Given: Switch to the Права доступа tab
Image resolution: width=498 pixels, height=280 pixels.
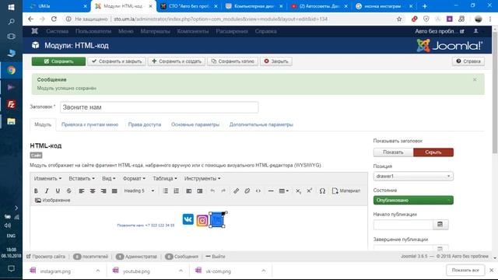Looking at the screenshot, I should 145,124.
